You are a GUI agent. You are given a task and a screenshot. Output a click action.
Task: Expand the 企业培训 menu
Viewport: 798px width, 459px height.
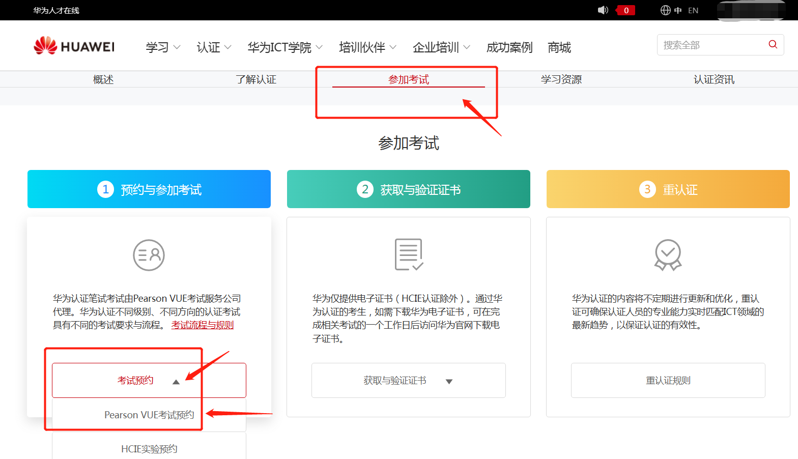pyautogui.click(x=441, y=47)
